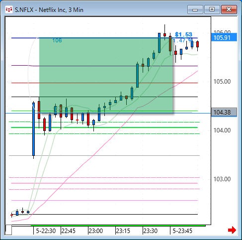Screen dimensions: 242x240
Task: Click the 106 label in green box
Action: tap(57, 40)
